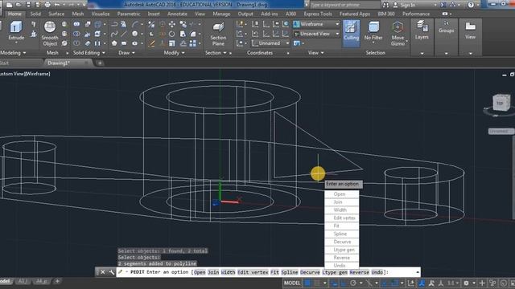Select the Polygon draw tool
This screenshot has width=515, height=289.
114,43
